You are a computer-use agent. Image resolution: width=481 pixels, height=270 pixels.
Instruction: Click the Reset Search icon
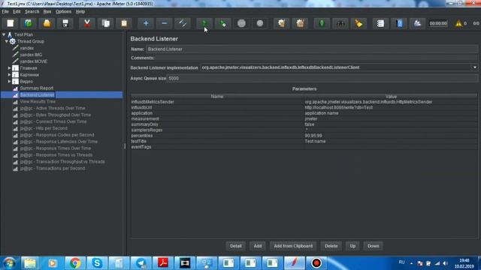coord(358,23)
